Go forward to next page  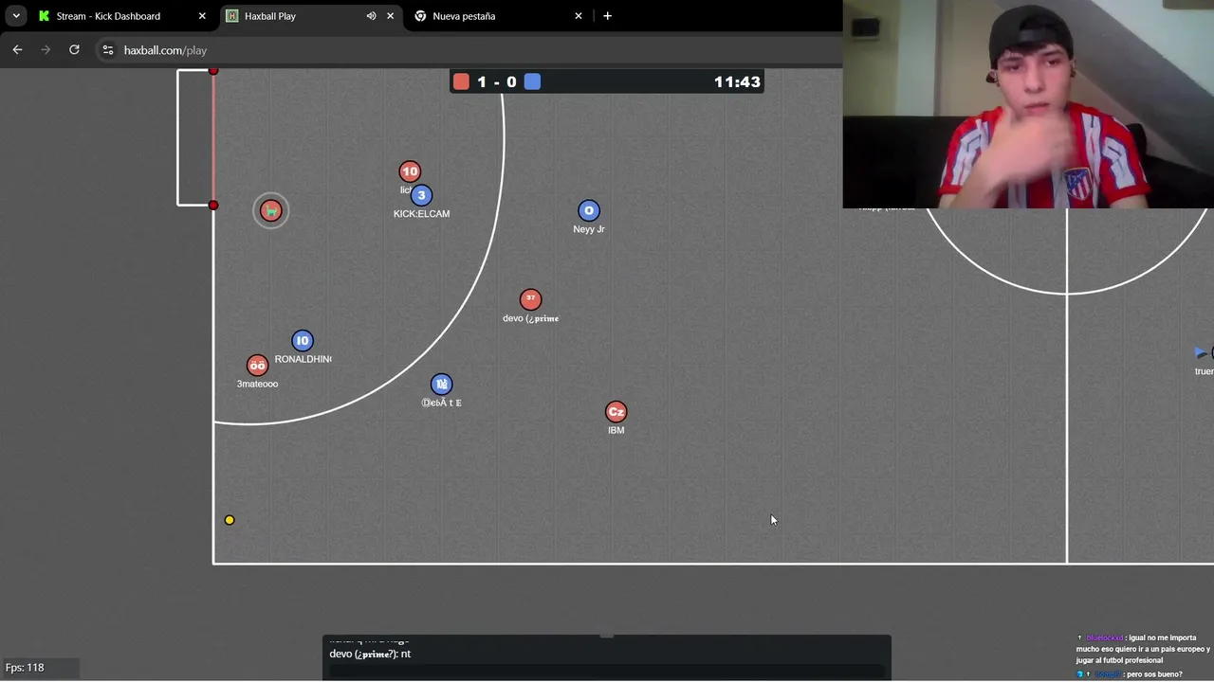[46, 50]
